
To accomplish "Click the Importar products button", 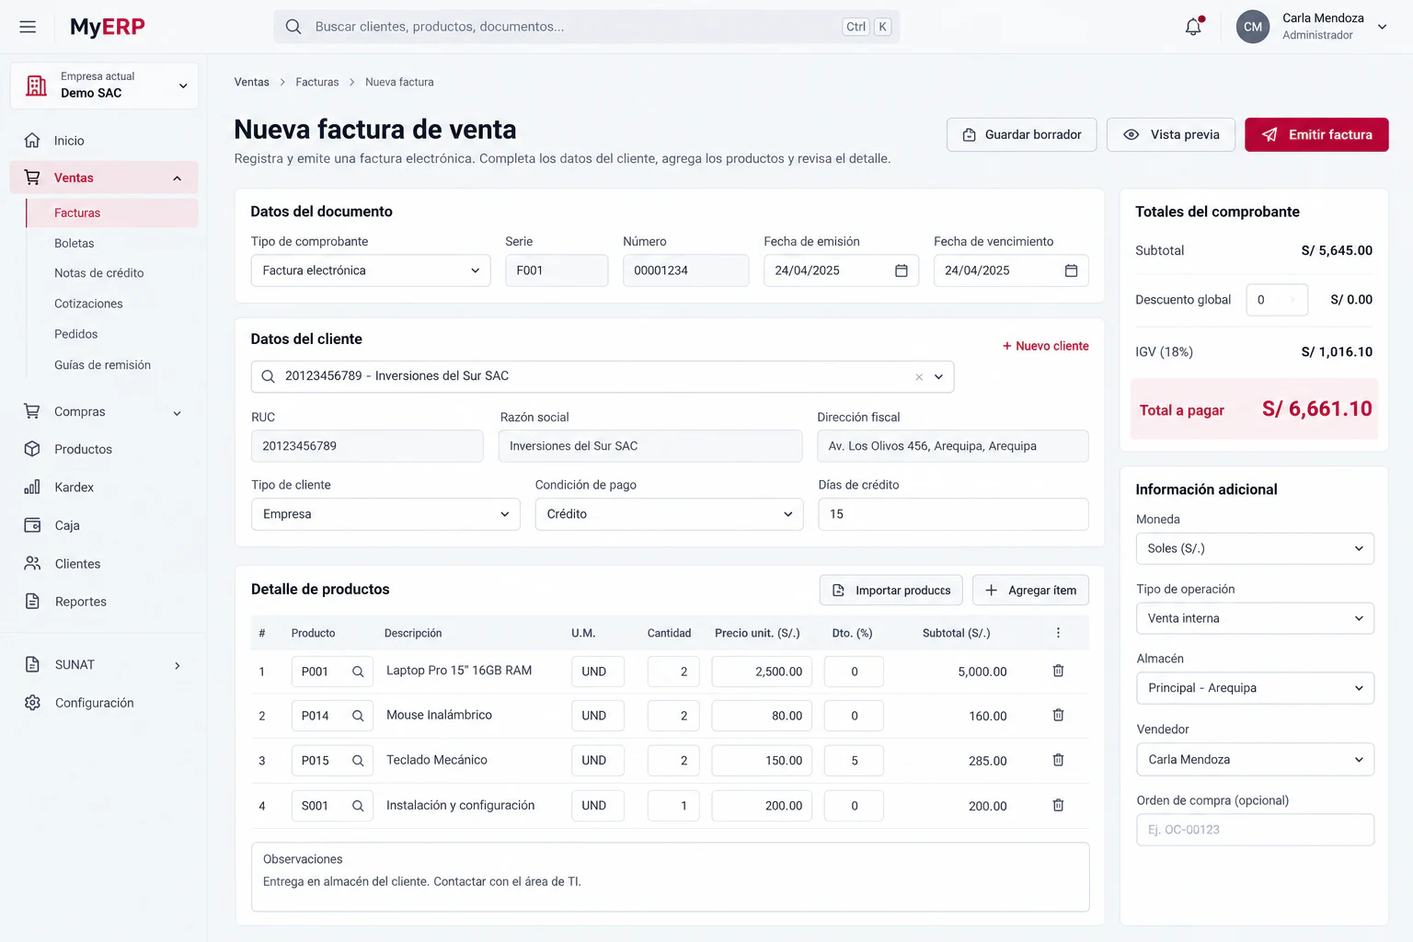I will point(891,591).
